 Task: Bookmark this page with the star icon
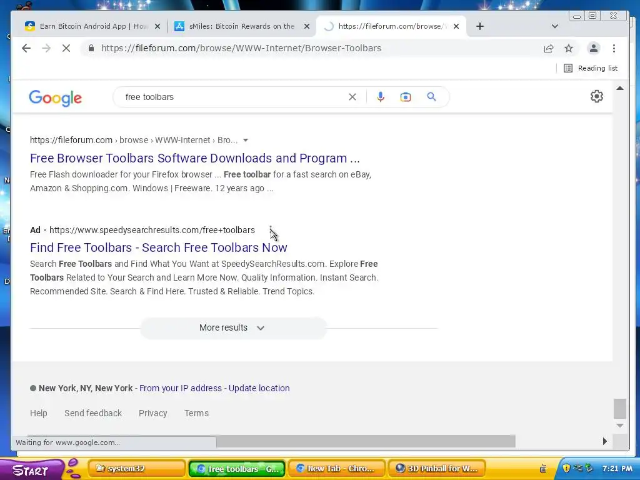pyautogui.click(x=569, y=48)
